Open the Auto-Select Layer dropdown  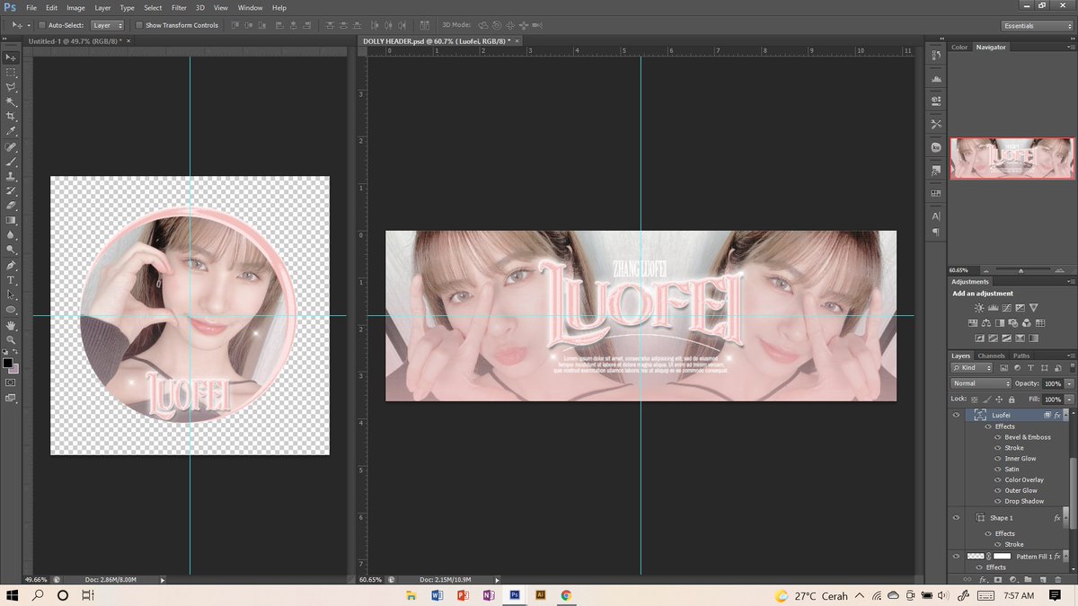tap(109, 25)
